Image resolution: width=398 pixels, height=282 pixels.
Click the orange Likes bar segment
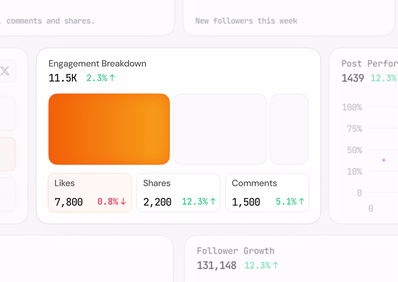click(109, 129)
